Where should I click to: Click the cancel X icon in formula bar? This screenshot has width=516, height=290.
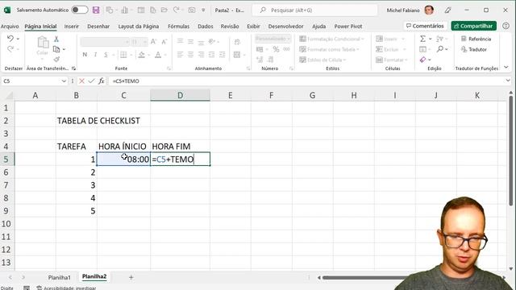coord(81,81)
